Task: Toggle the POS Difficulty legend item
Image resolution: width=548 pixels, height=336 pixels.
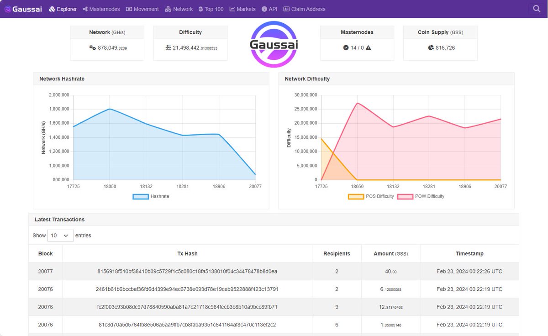Action: tap(371, 196)
